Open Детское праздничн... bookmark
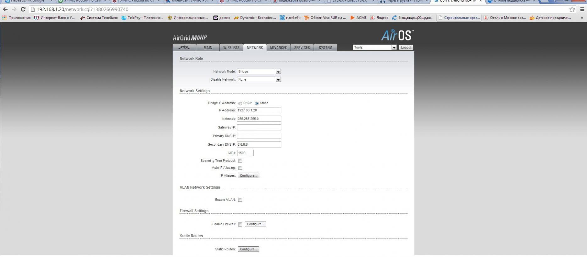 pyautogui.click(x=550, y=18)
